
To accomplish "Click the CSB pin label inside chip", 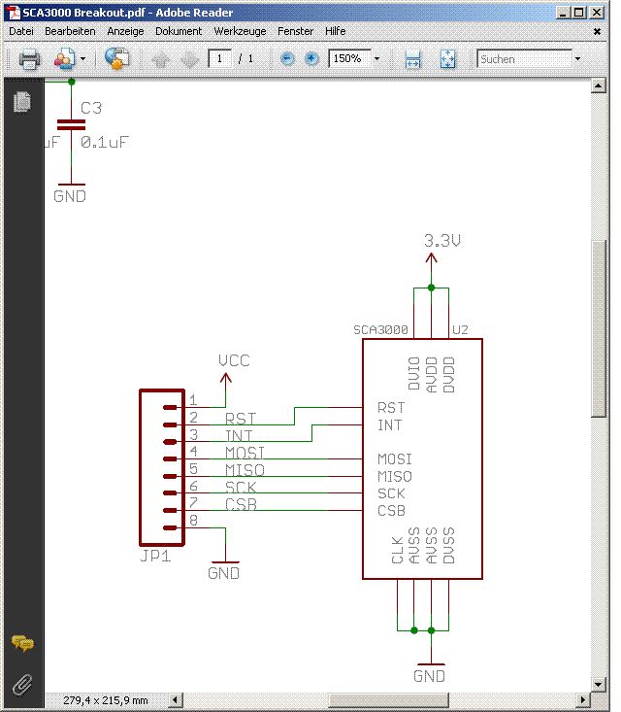I will (391, 511).
